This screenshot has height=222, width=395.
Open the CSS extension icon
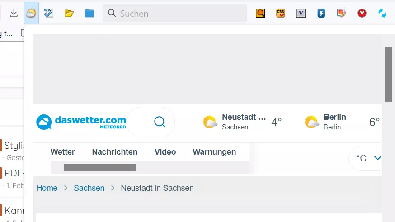[281, 13]
